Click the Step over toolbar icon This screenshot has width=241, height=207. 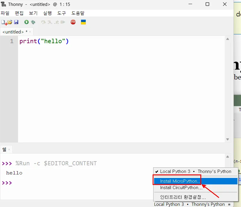43,22
